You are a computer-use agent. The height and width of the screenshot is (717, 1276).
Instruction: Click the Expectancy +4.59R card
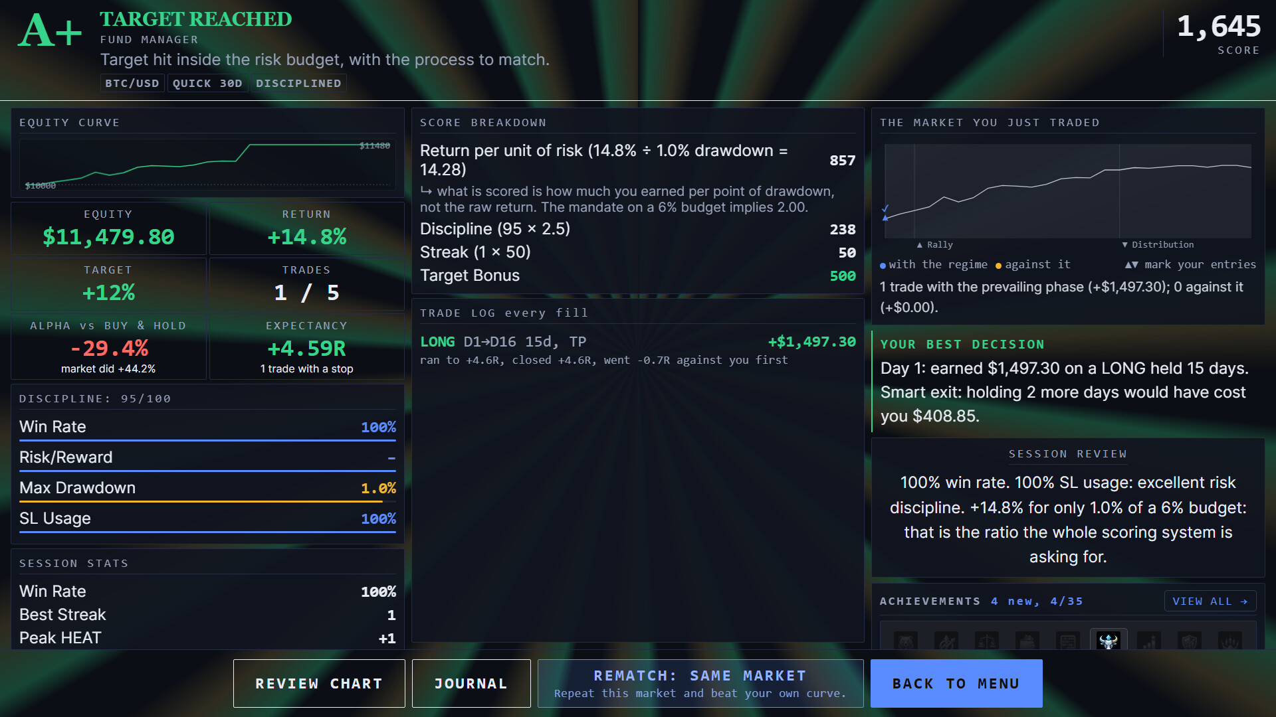[x=306, y=346]
